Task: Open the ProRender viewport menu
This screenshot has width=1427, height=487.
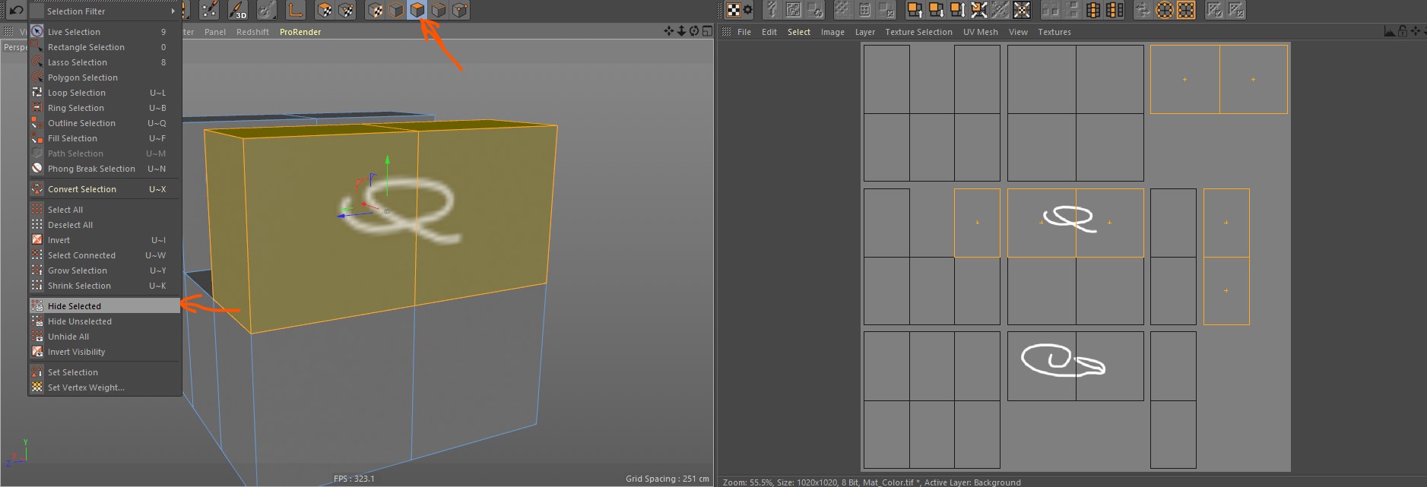Action: coord(300,32)
